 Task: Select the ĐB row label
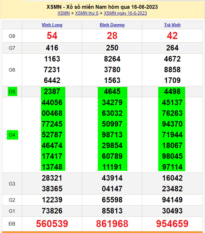tap(12, 224)
